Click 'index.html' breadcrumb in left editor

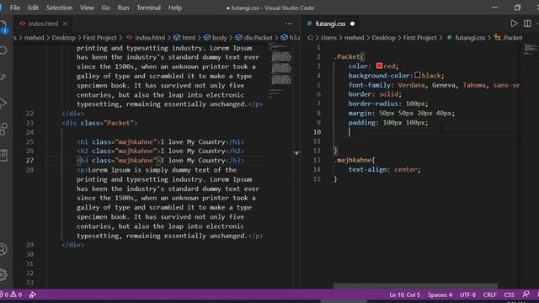[x=150, y=38]
